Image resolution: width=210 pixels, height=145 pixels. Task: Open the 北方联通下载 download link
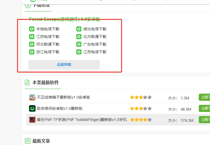coord(95,37)
